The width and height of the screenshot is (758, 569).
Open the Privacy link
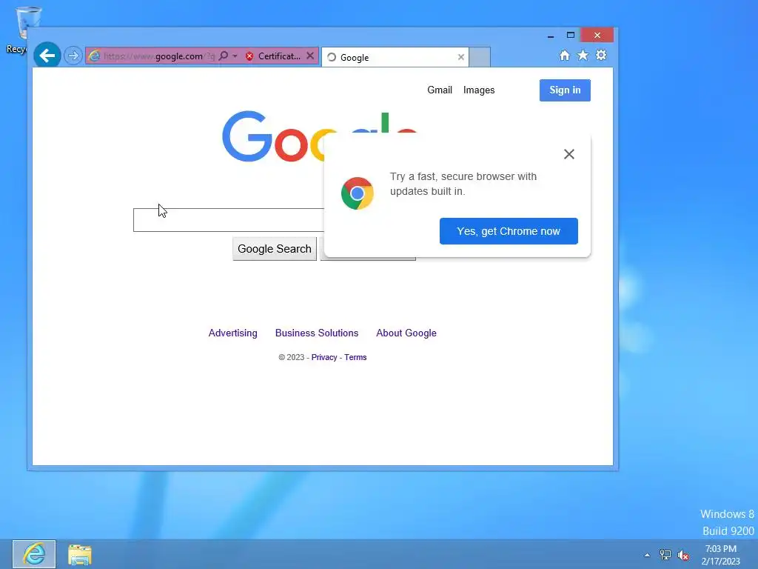pos(324,357)
